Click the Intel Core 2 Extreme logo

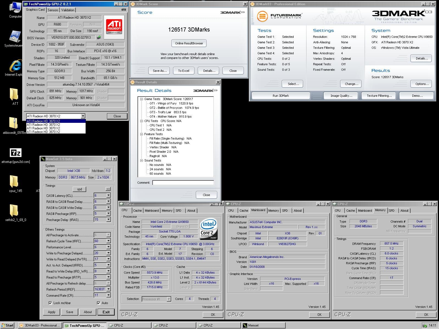tap(209, 229)
